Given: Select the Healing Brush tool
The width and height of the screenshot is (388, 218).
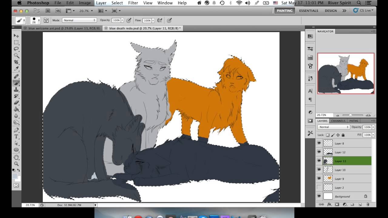Looking at the screenshot, I should pyautogui.click(x=16, y=76).
